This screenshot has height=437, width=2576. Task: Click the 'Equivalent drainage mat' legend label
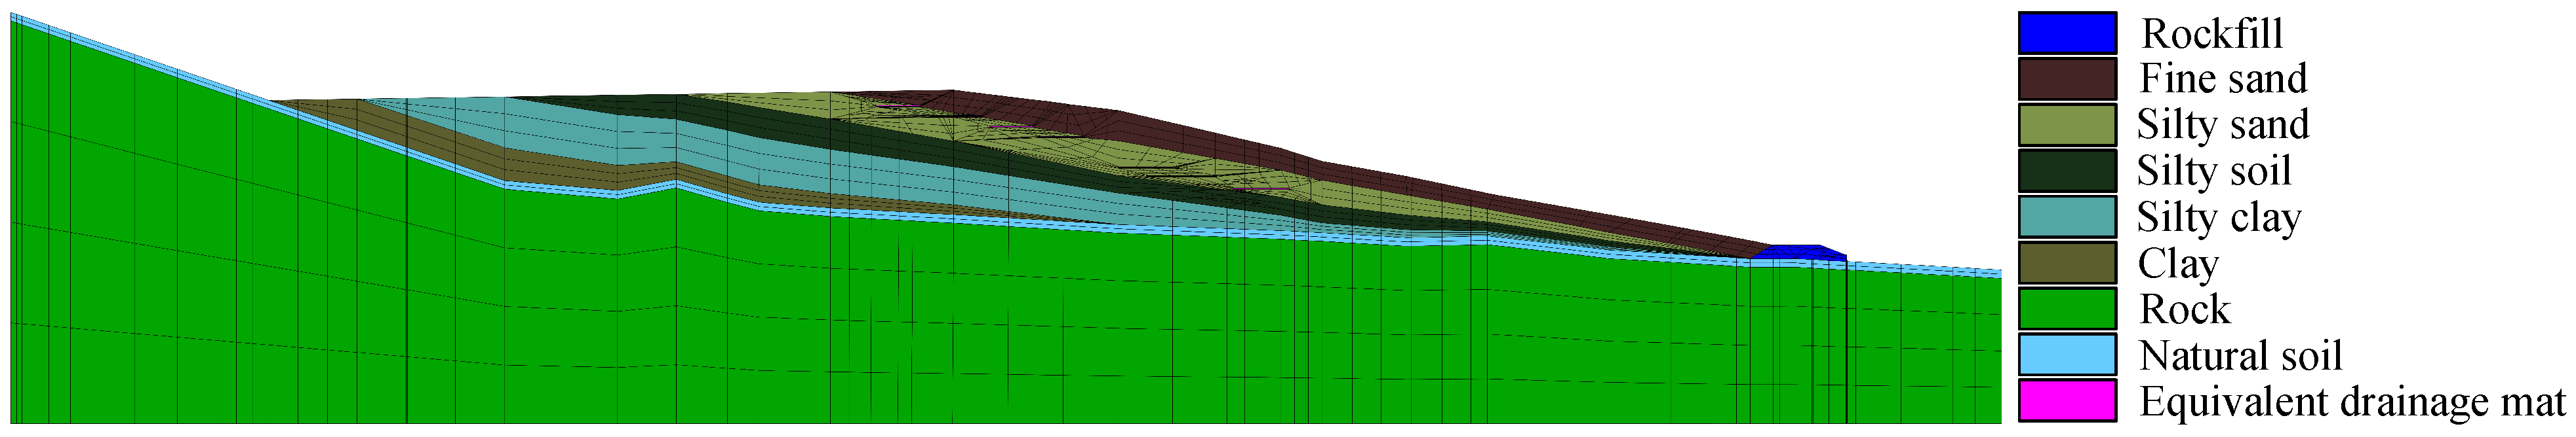click(x=2353, y=402)
